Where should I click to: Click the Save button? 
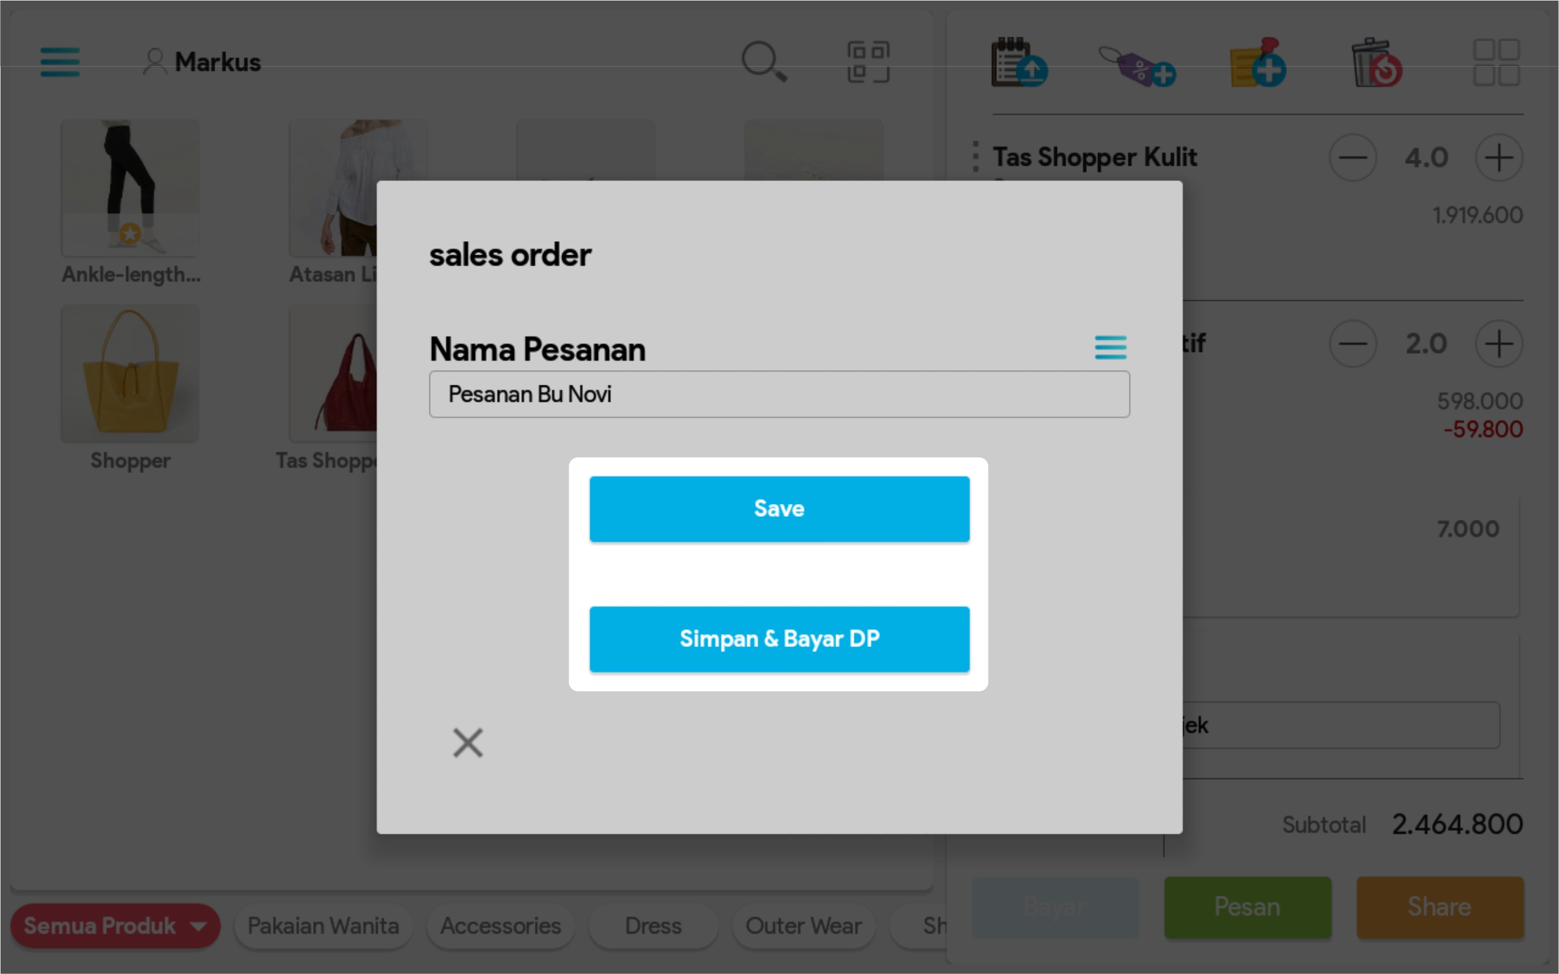coord(779,509)
